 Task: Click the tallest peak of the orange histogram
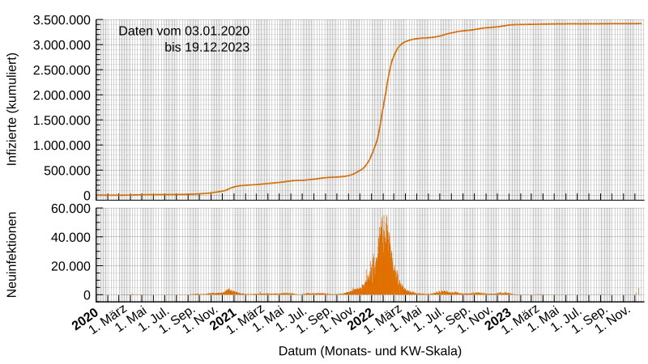pyautogui.click(x=385, y=218)
